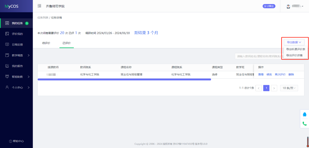The width and height of the screenshot is (309, 148).
Task: Open 帮助中心 at sidebar bottom
Action: [16, 141]
